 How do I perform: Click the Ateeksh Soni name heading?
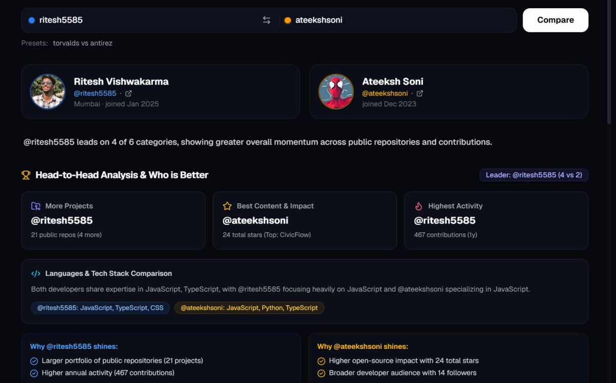(x=393, y=81)
